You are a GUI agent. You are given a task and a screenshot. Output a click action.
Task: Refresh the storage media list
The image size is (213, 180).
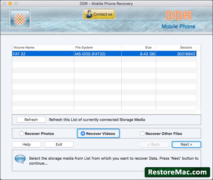point(31,120)
